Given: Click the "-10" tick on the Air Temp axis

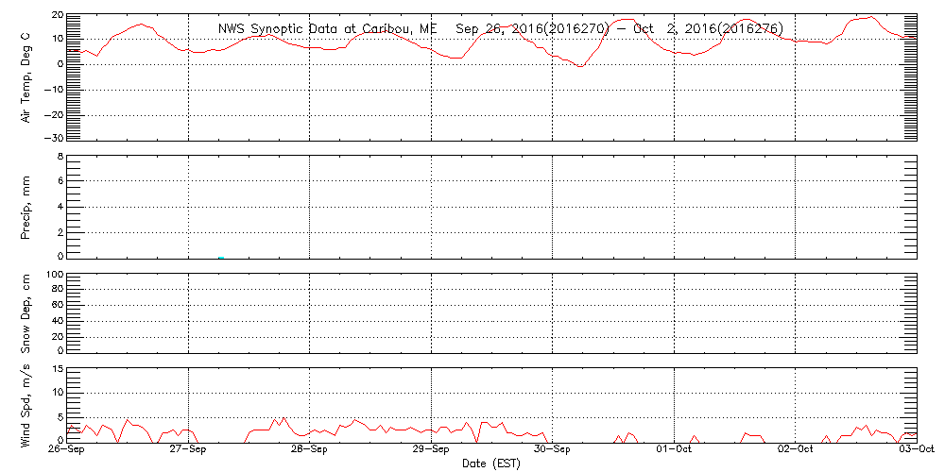Looking at the screenshot, I should [53, 89].
